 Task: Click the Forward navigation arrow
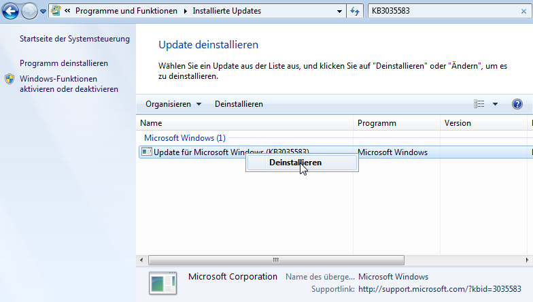(x=30, y=11)
